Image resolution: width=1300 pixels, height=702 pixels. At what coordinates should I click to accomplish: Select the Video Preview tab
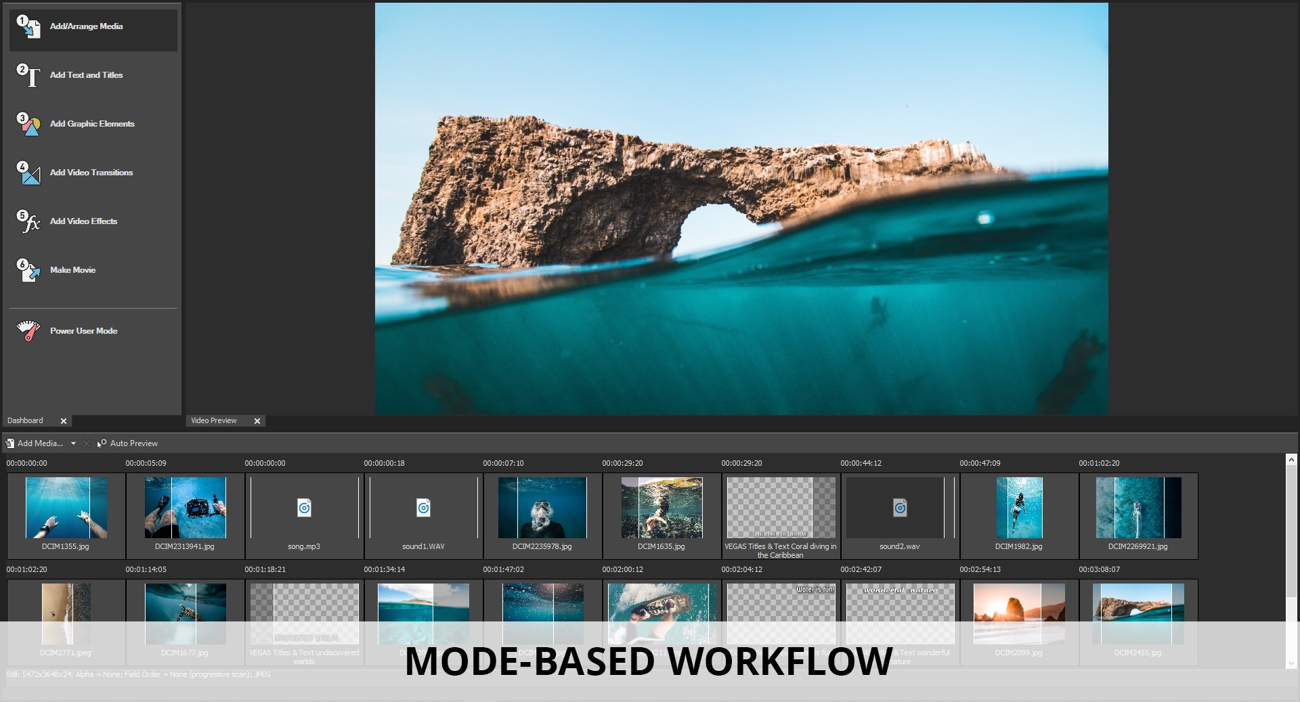coord(214,420)
